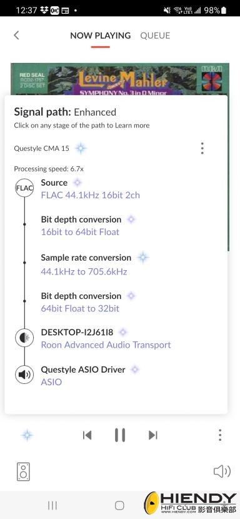Tap the Roon transport circle icon
The image size is (240, 519).
pos(24,338)
